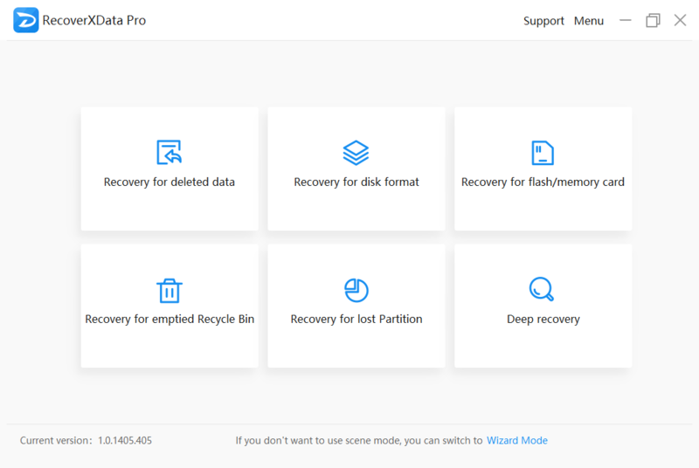
Task: Click the disk format layers icon
Action: point(356,152)
